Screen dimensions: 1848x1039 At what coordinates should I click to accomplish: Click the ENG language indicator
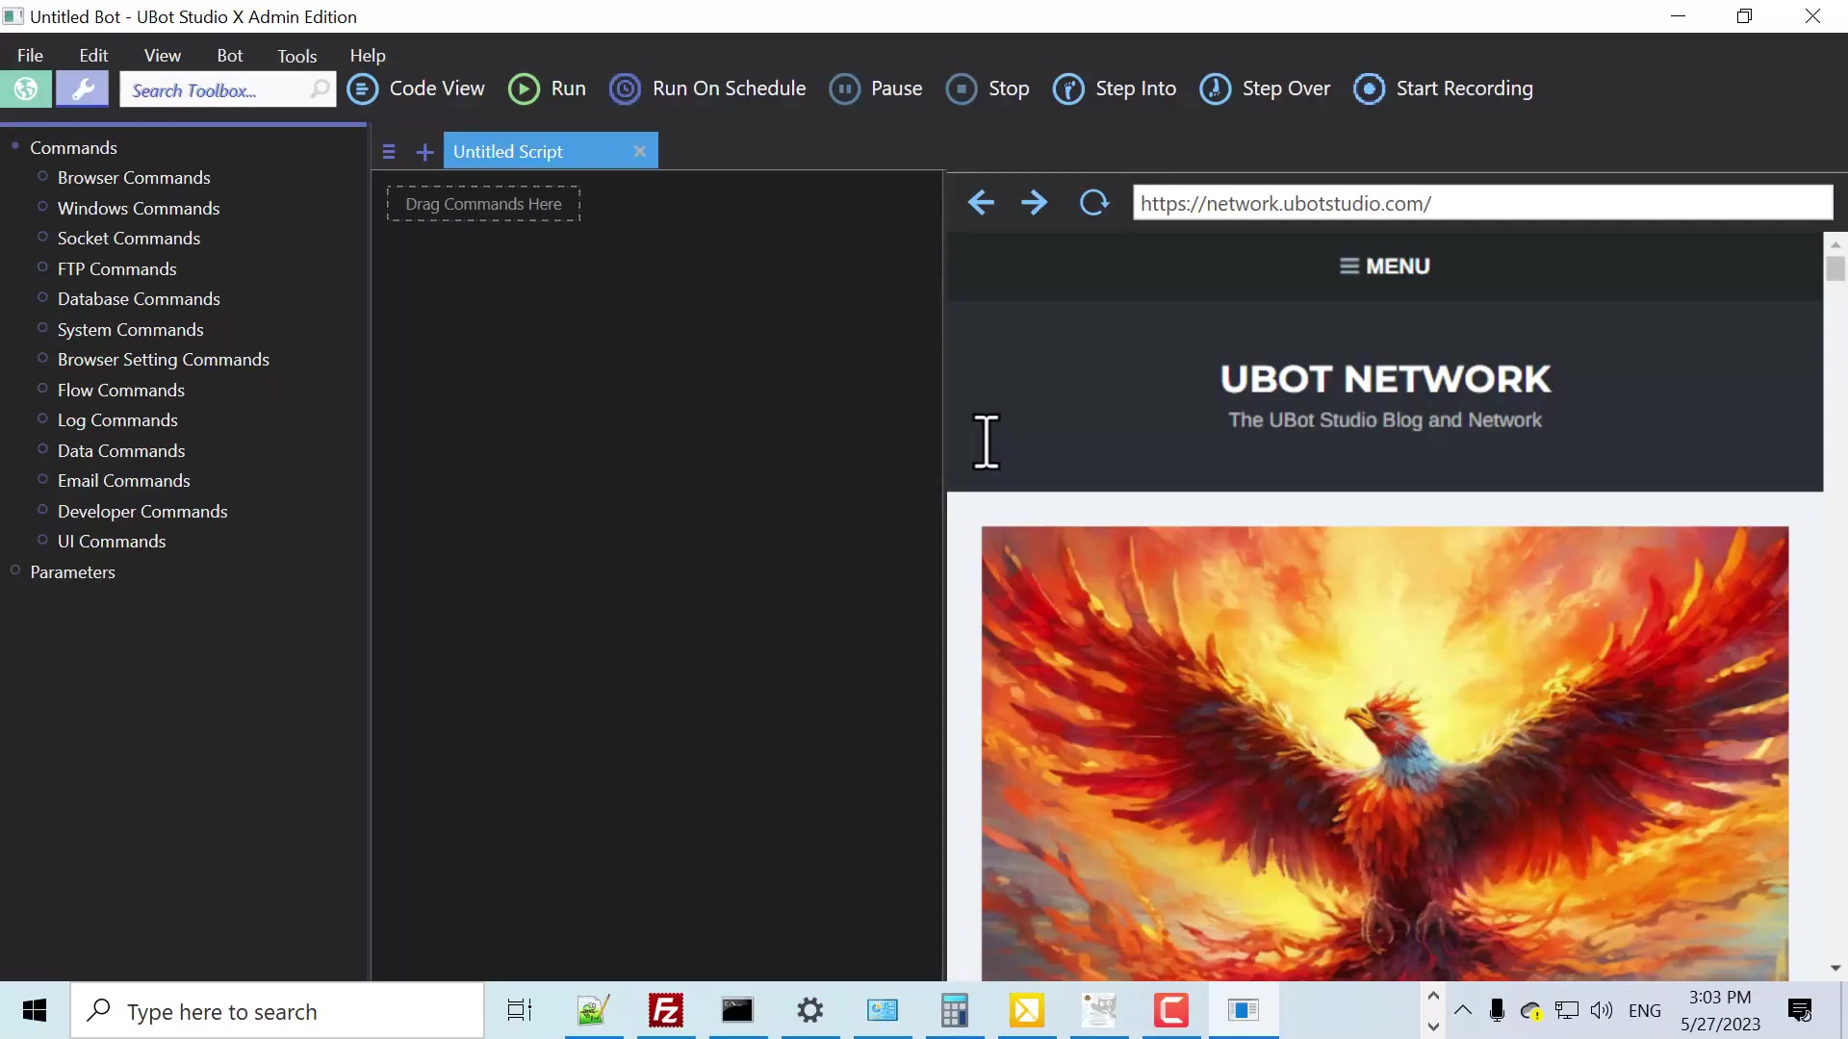[1645, 1011]
